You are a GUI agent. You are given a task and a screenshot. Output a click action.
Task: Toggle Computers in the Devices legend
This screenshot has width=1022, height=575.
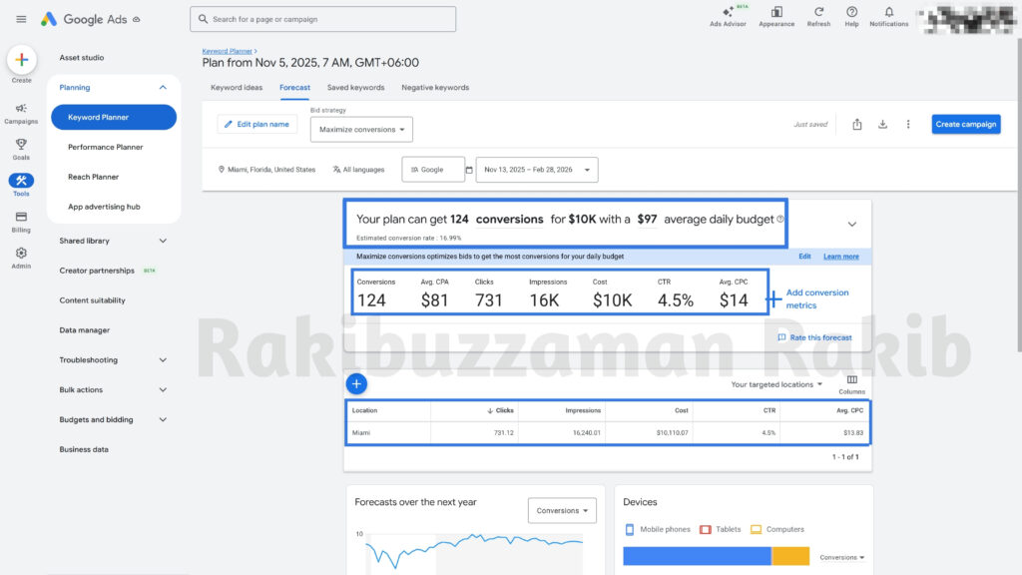(x=777, y=529)
